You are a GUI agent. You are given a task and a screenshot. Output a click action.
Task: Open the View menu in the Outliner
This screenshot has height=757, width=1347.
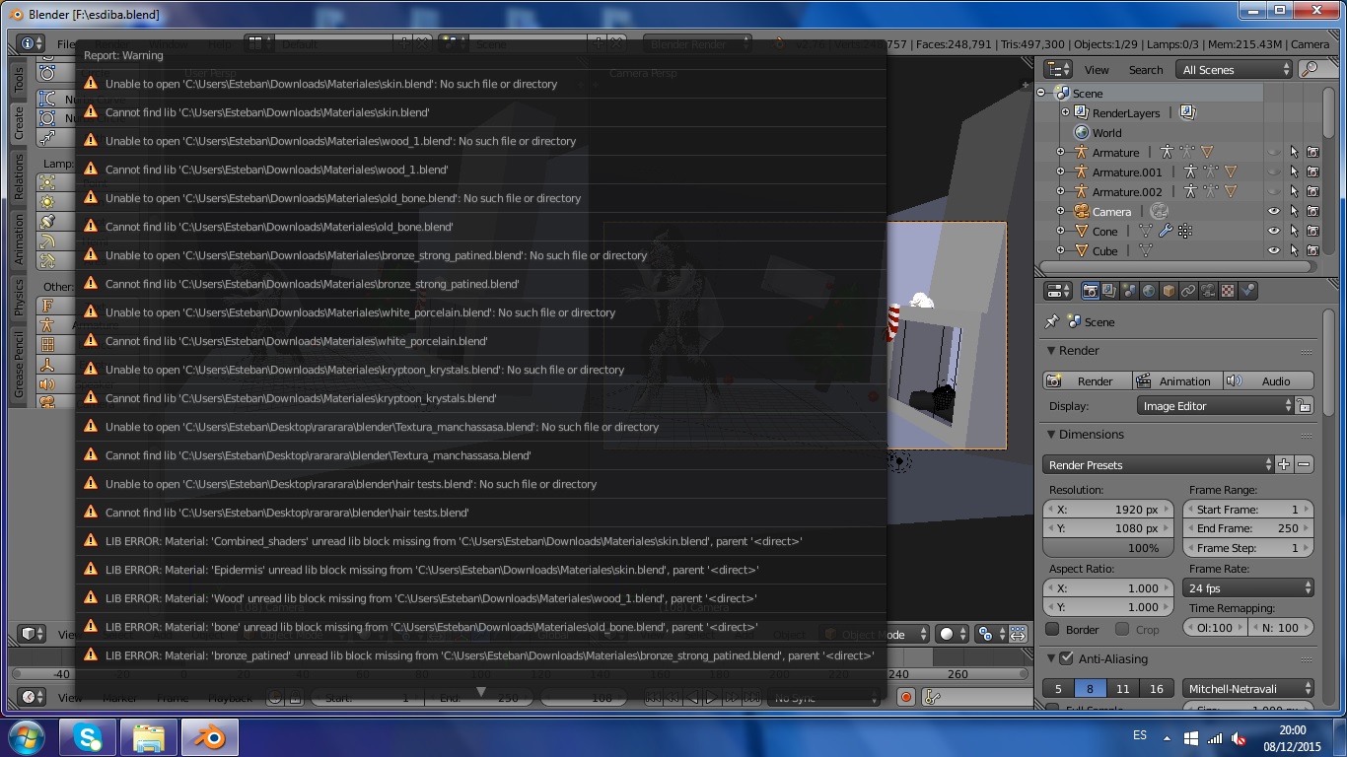click(1097, 70)
